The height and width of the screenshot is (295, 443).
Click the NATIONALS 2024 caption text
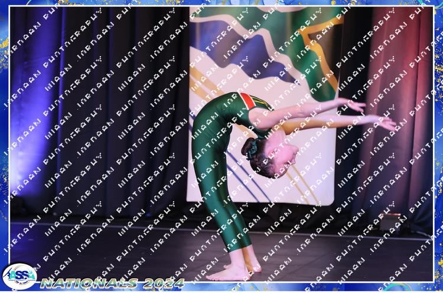112,284
